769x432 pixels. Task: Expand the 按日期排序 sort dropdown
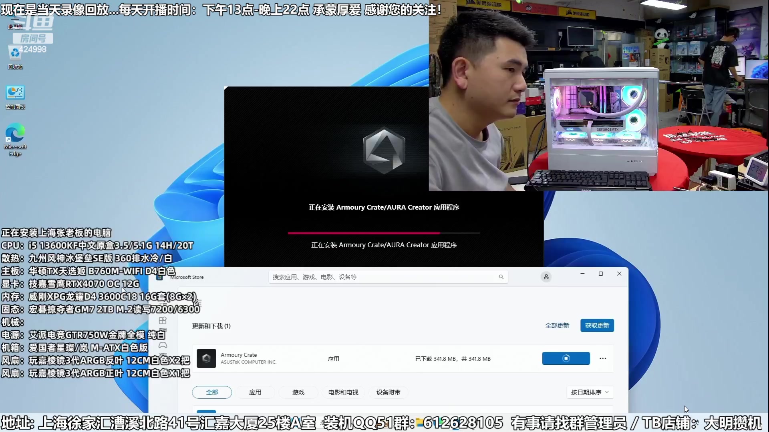point(590,392)
